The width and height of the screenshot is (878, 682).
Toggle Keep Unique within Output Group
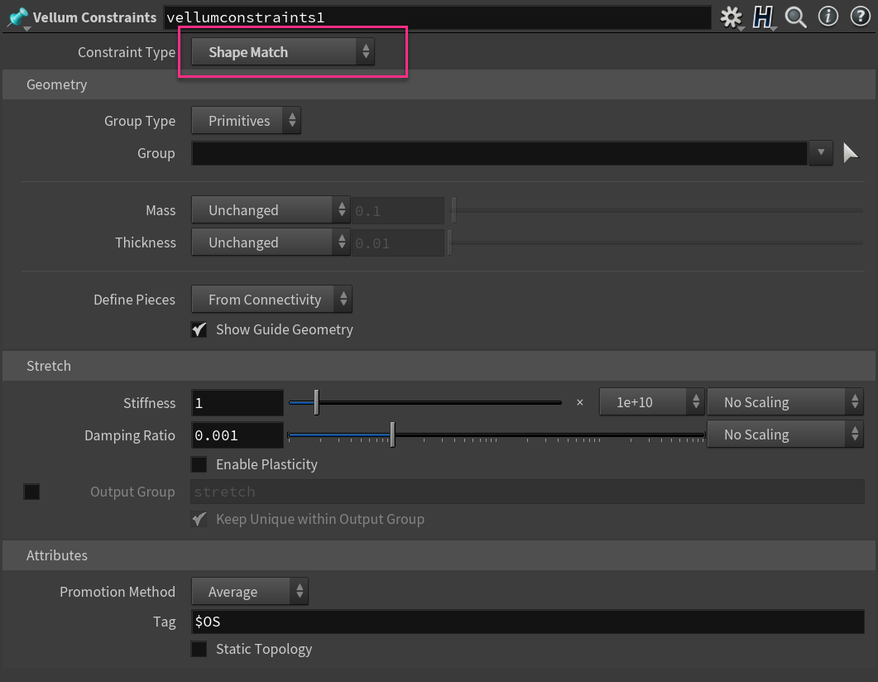(x=199, y=519)
